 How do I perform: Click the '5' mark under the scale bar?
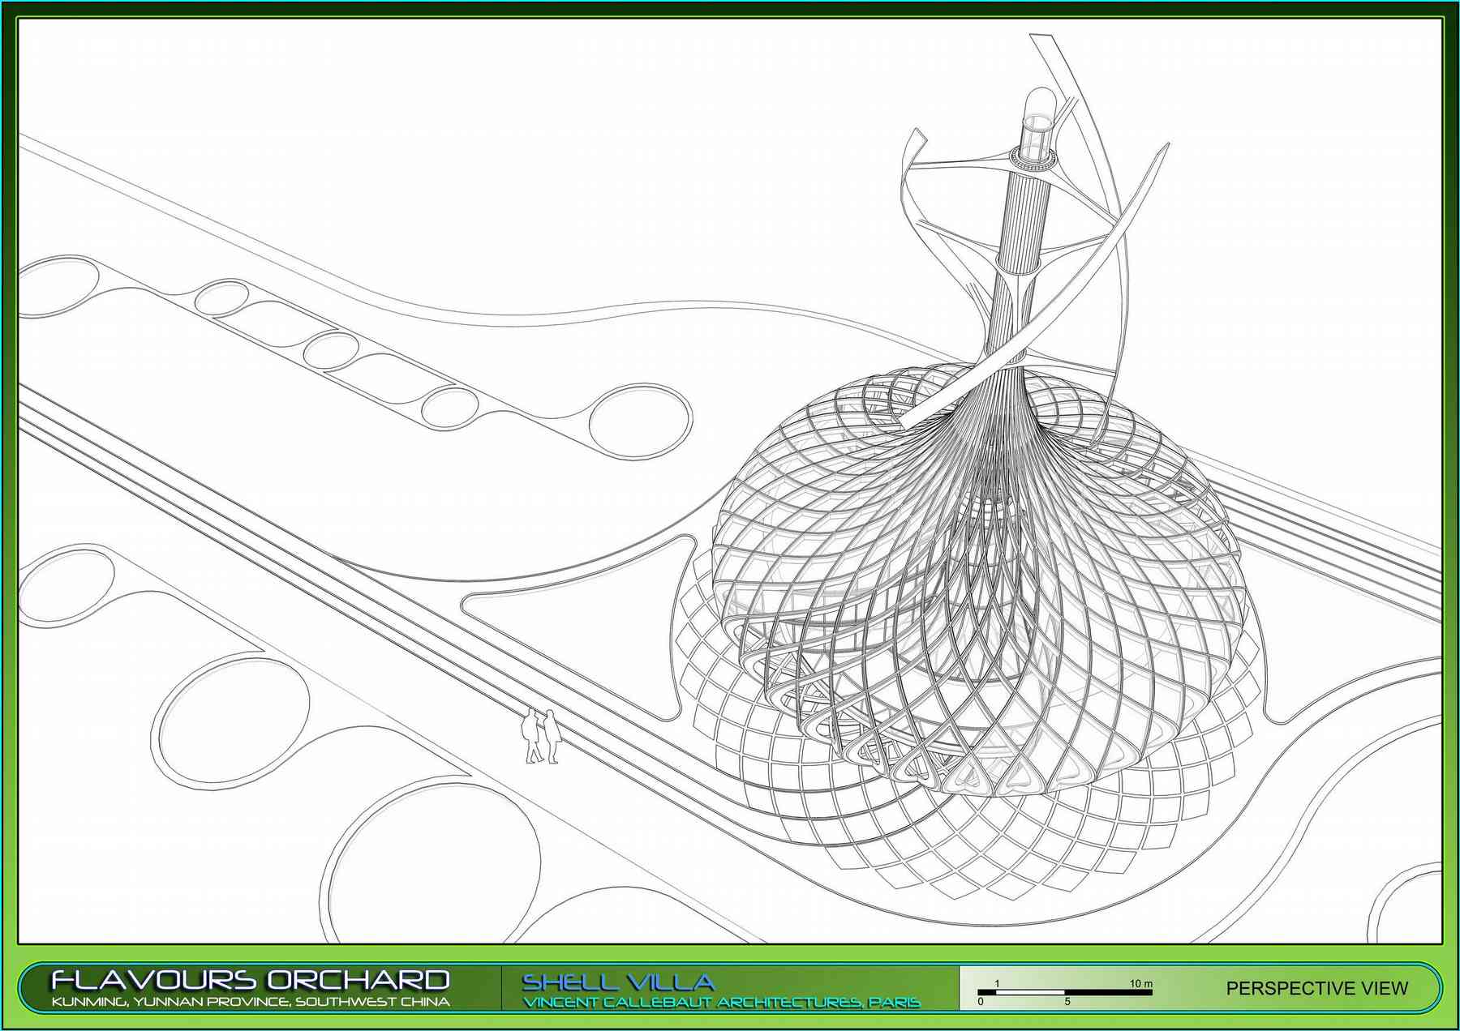click(x=1067, y=1002)
